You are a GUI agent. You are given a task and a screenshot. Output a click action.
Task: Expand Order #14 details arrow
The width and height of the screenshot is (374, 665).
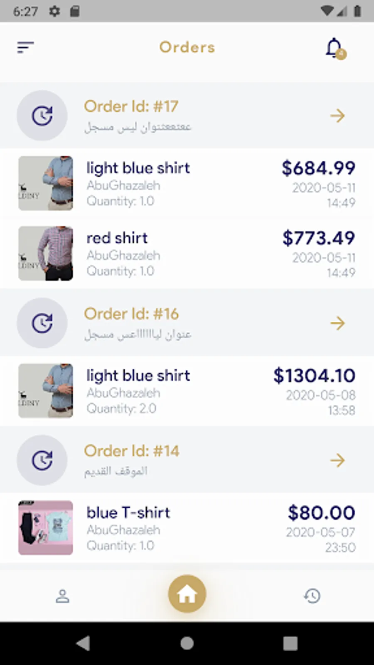(x=337, y=460)
